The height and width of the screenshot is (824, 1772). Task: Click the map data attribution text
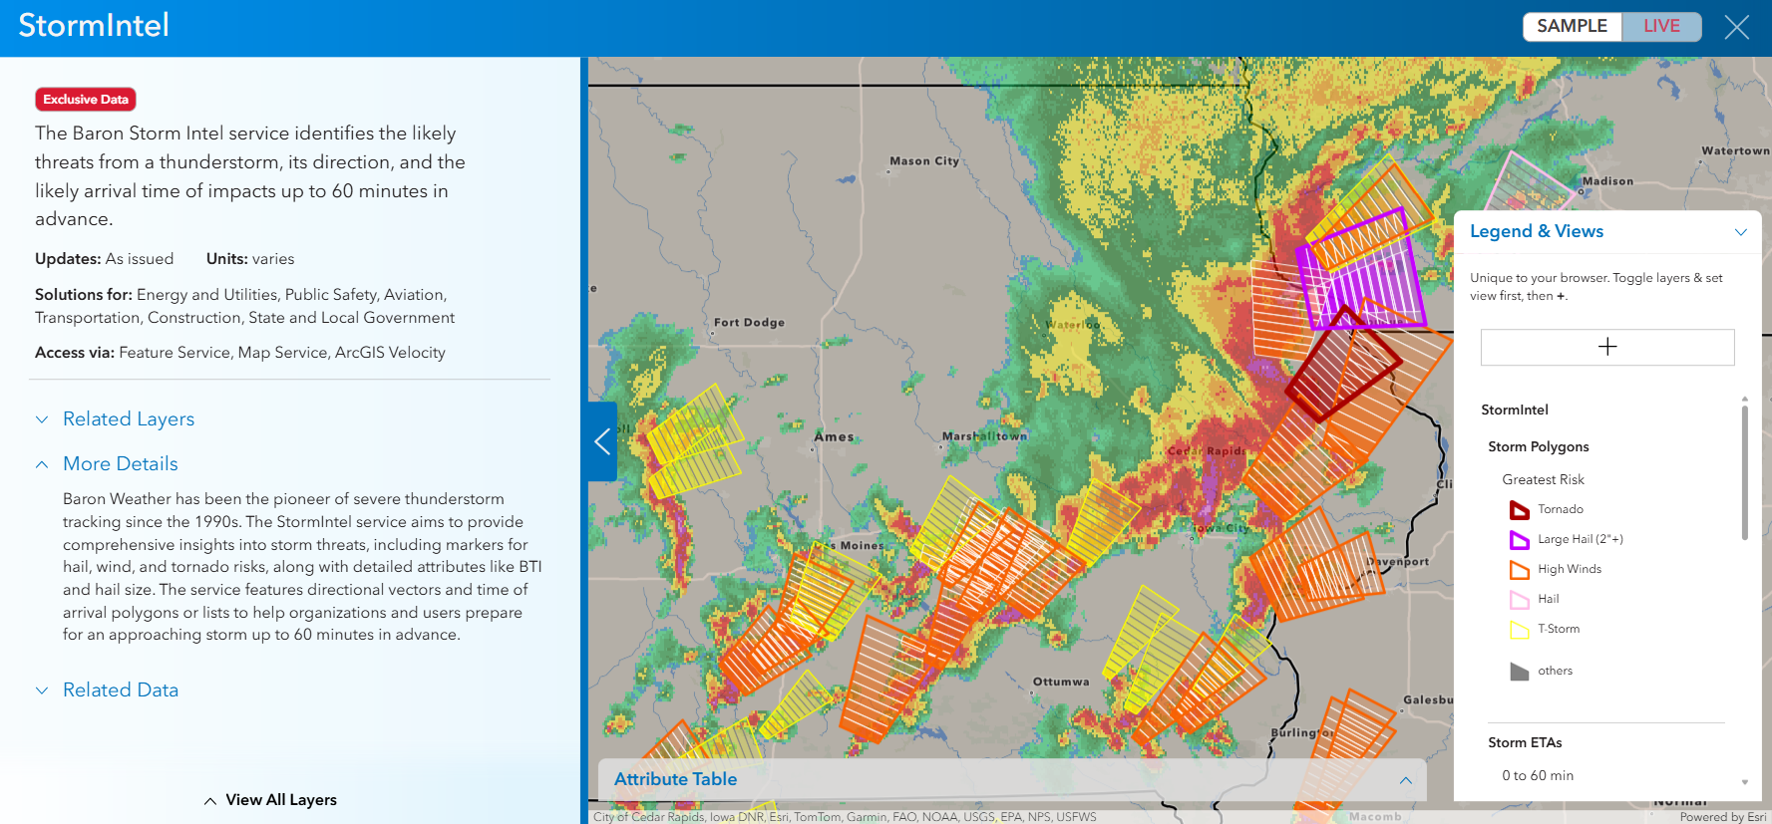point(845,817)
